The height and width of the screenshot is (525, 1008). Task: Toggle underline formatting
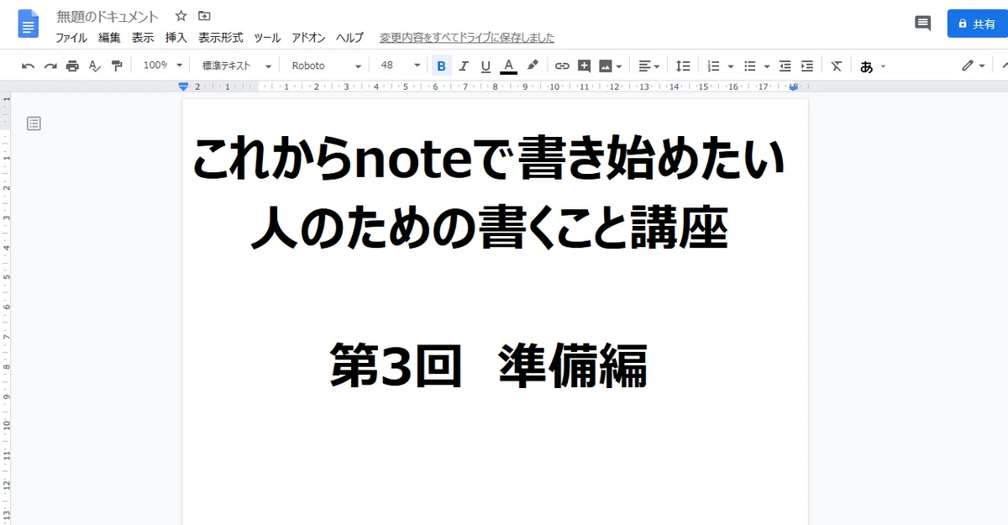click(x=486, y=66)
